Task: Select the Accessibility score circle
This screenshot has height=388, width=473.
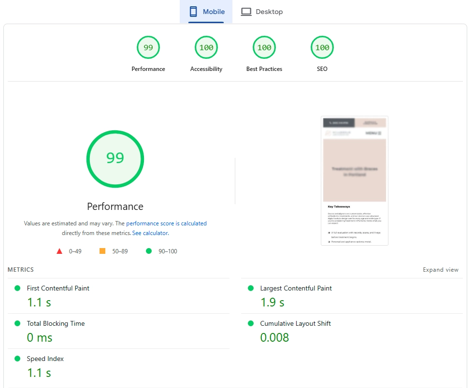Action: pos(206,47)
